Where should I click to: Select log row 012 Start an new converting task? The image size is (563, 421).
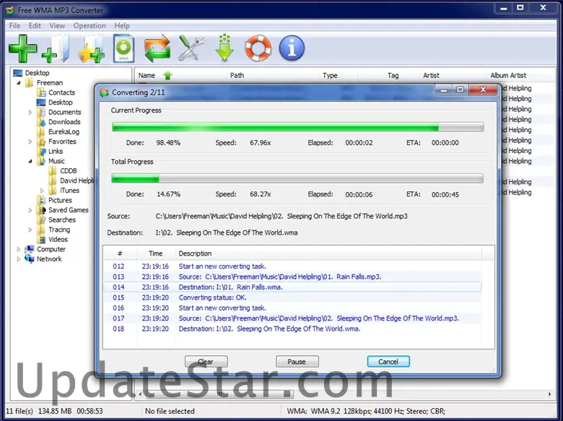[292, 266]
